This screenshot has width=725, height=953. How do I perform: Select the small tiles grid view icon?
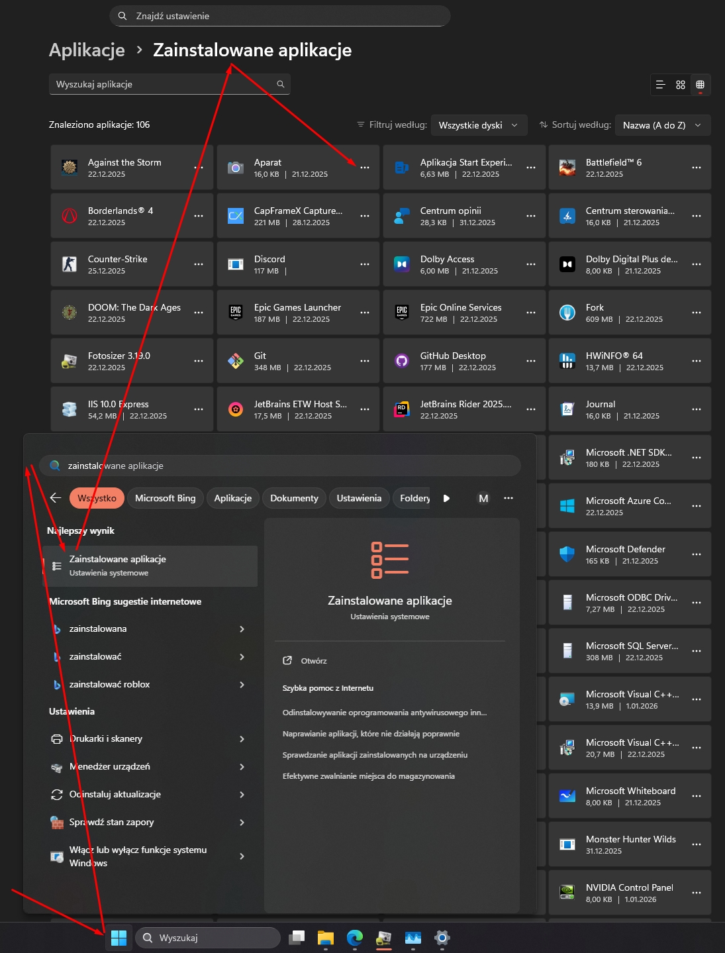click(700, 85)
